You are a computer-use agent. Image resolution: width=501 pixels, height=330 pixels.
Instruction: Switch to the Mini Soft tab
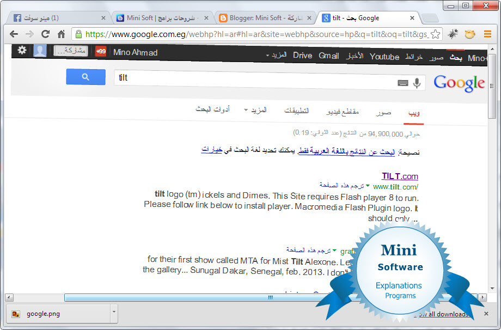(161, 18)
